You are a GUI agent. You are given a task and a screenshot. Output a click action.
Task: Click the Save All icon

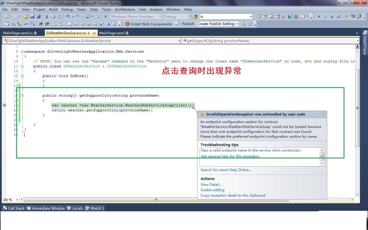[39, 16]
